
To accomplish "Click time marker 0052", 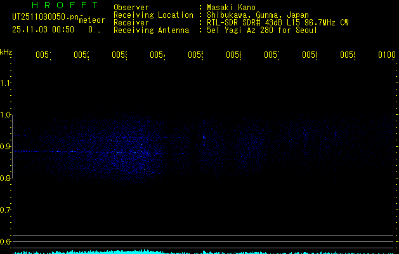I will (81, 55).
